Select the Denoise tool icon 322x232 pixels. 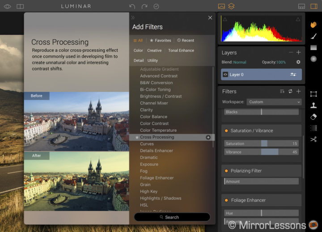pyautogui.click(x=314, y=128)
